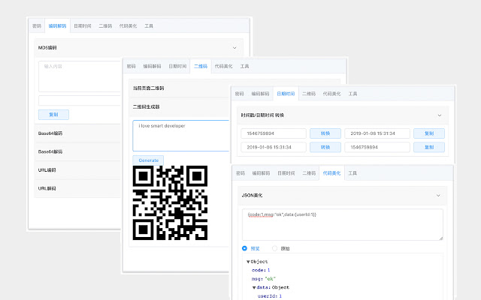
Task: Toggle the 二维码生成器 section header
Action: click(x=180, y=106)
